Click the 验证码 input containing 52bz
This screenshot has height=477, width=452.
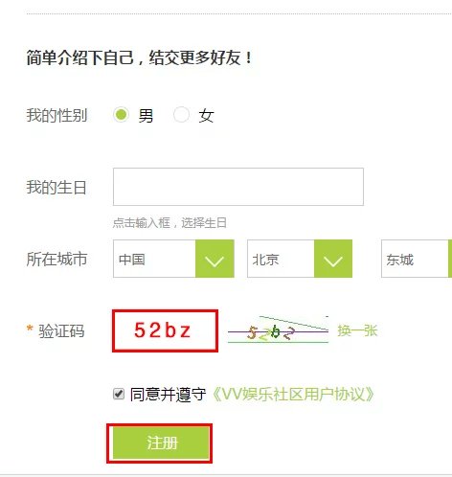(x=165, y=330)
